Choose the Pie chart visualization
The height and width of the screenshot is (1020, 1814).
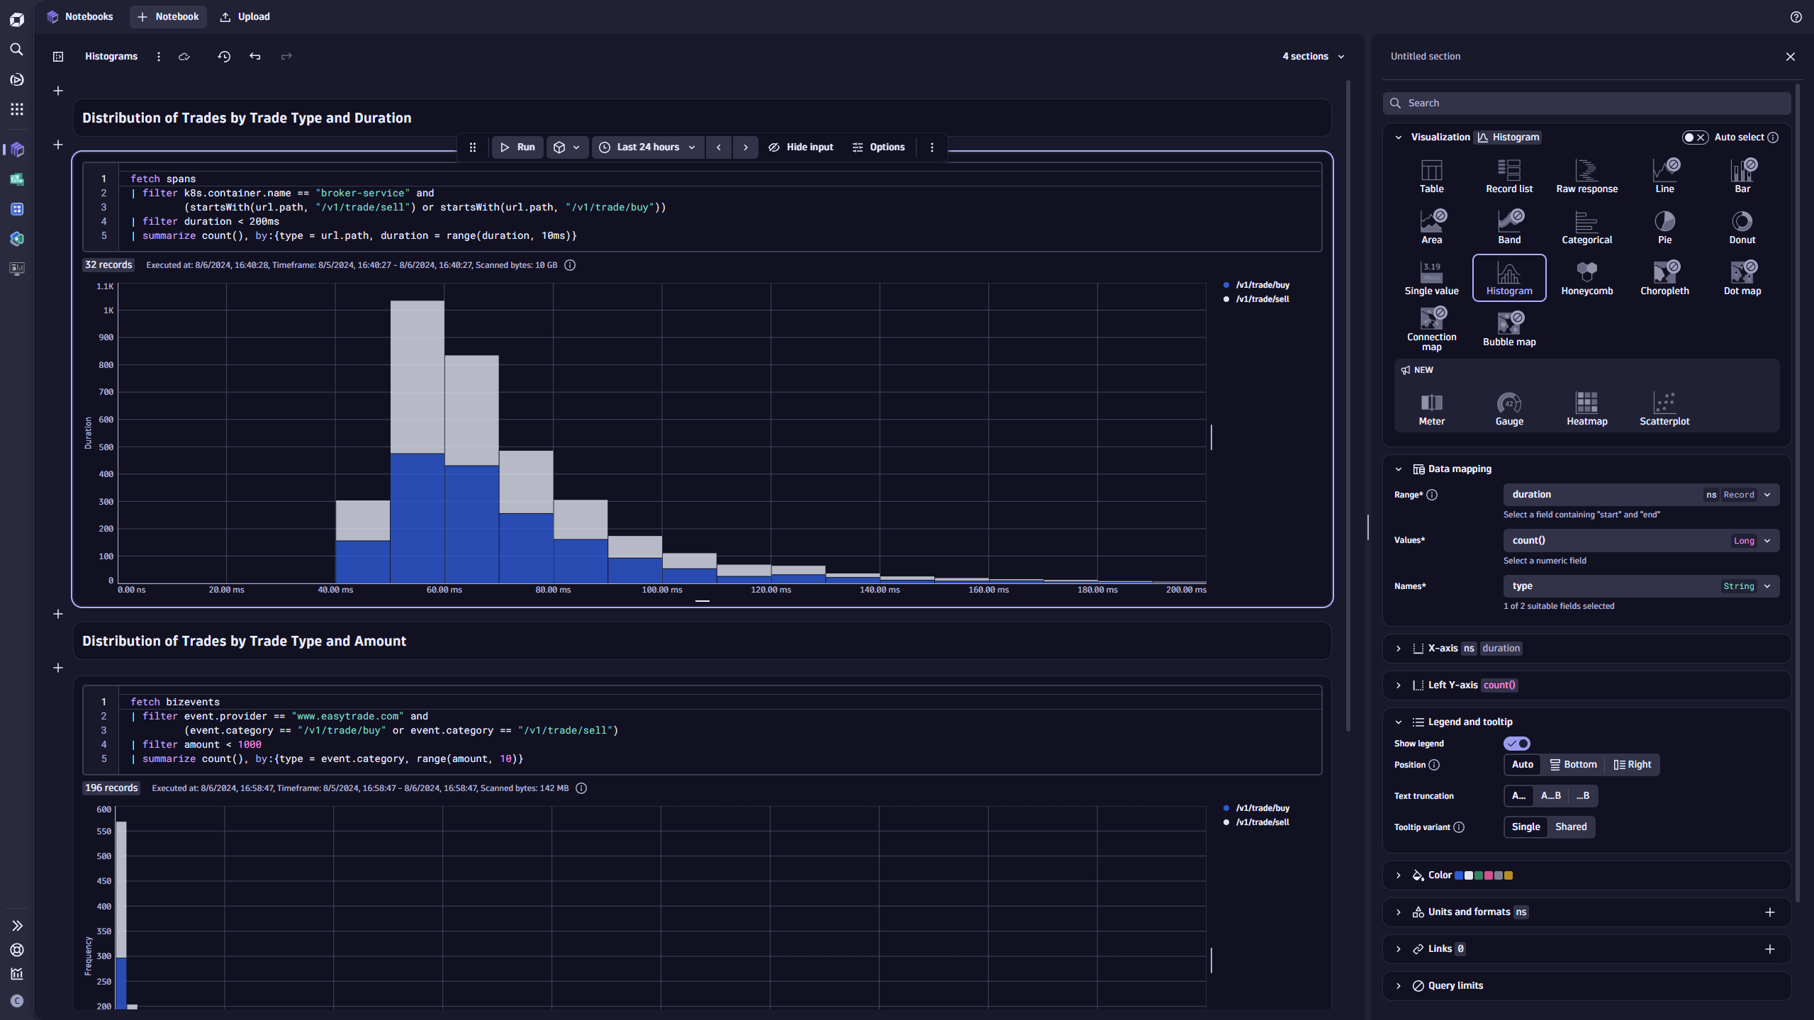pyautogui.click(x=1664, y=227)
